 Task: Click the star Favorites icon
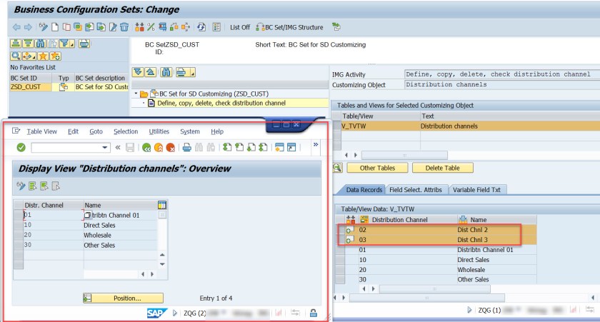click(x=43, y=56)
